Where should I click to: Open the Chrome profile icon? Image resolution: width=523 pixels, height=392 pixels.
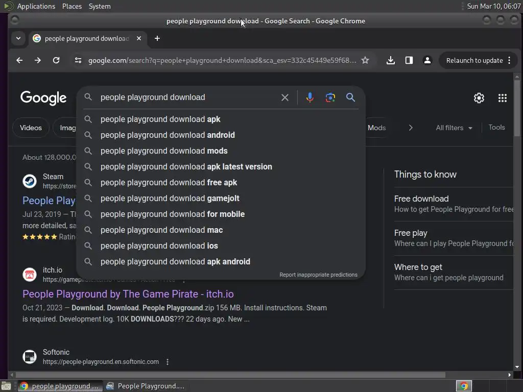427,60
